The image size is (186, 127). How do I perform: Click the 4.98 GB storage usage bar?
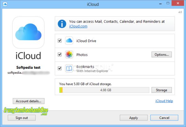[104, 90]
